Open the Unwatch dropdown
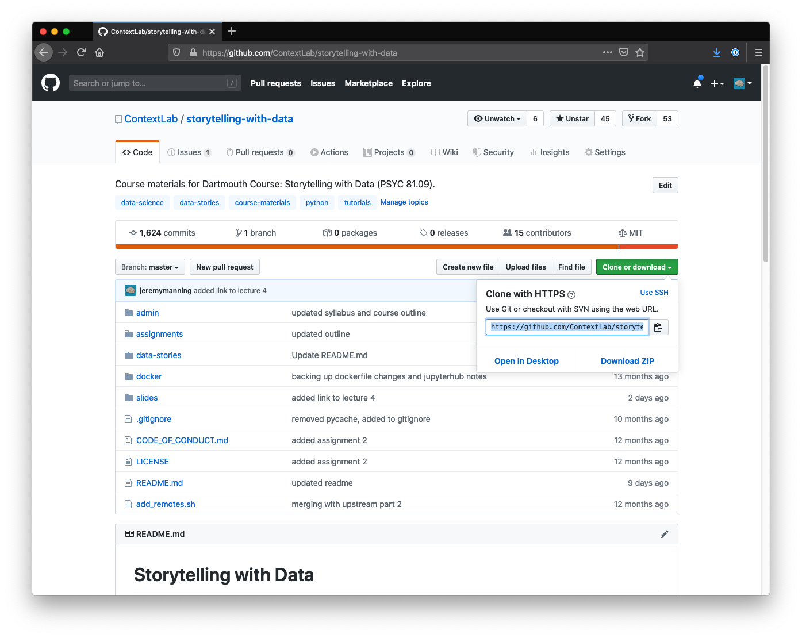 coord(497,118)
